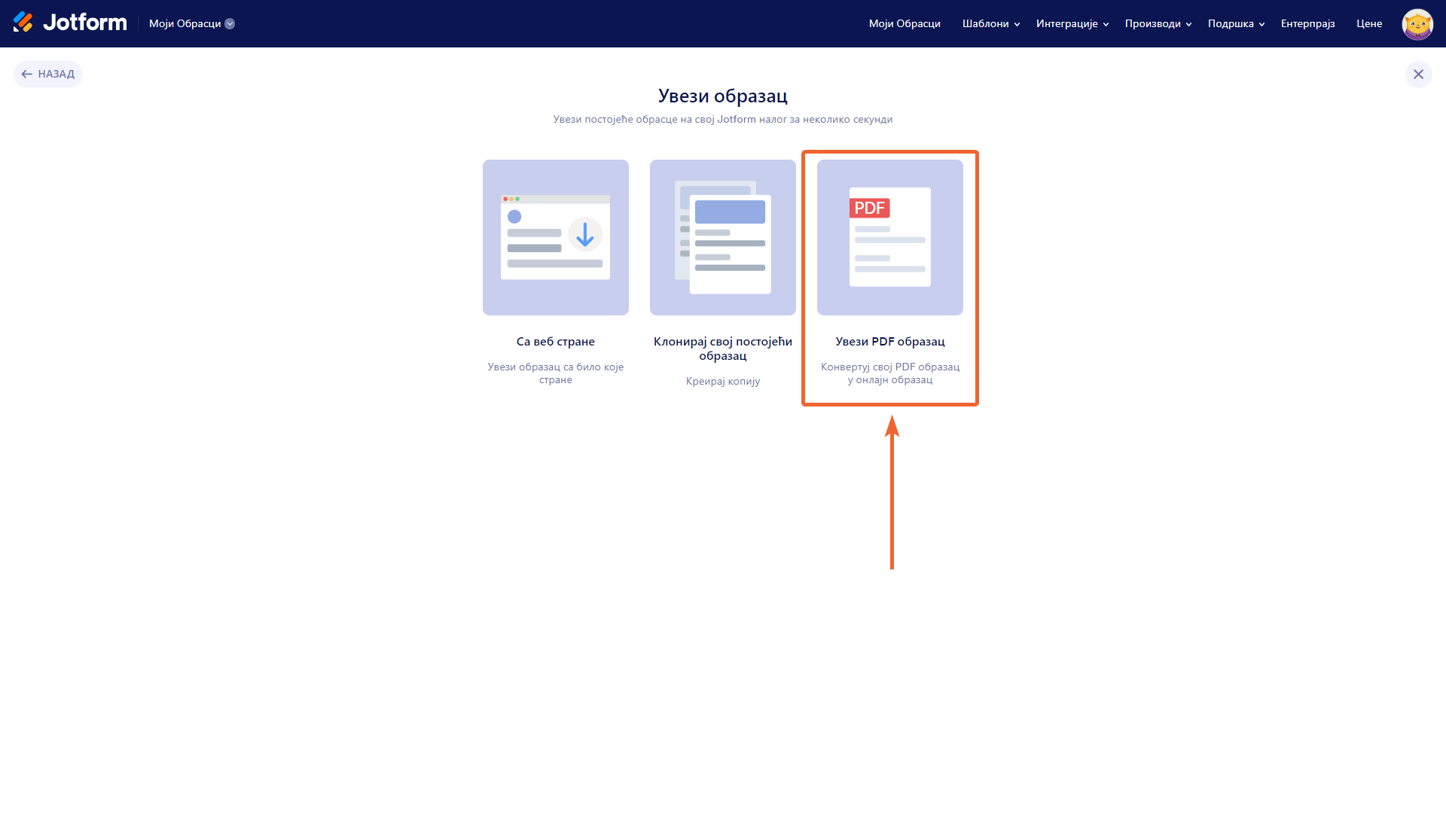This screenshot has height=813, width=1446.
Task: Open the user avatar profile menu
Action: point(1417,24)
